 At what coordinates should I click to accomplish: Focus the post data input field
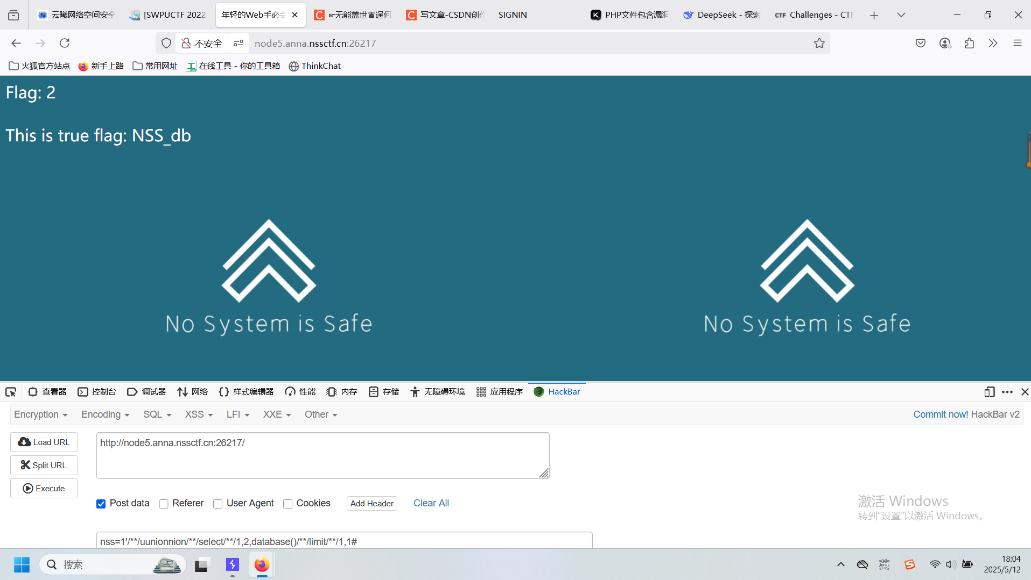(x=345, y=541)
